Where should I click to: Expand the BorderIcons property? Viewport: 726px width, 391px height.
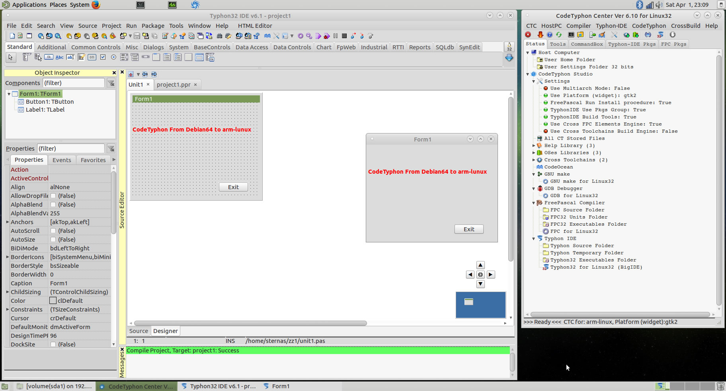8,257
